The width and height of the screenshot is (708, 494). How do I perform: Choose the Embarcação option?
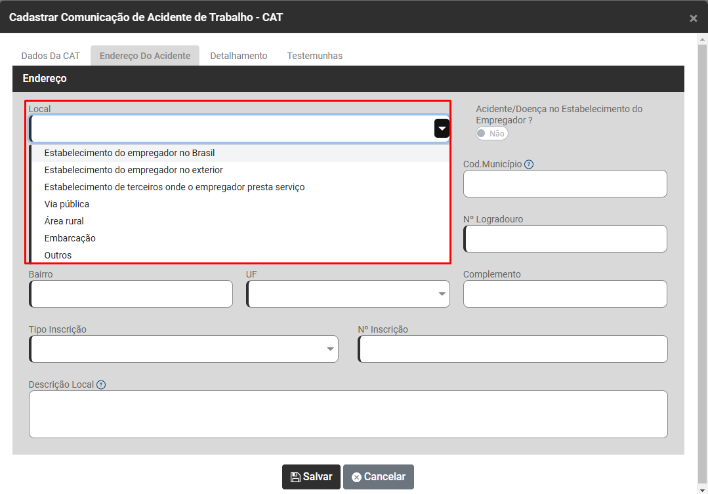240,238
